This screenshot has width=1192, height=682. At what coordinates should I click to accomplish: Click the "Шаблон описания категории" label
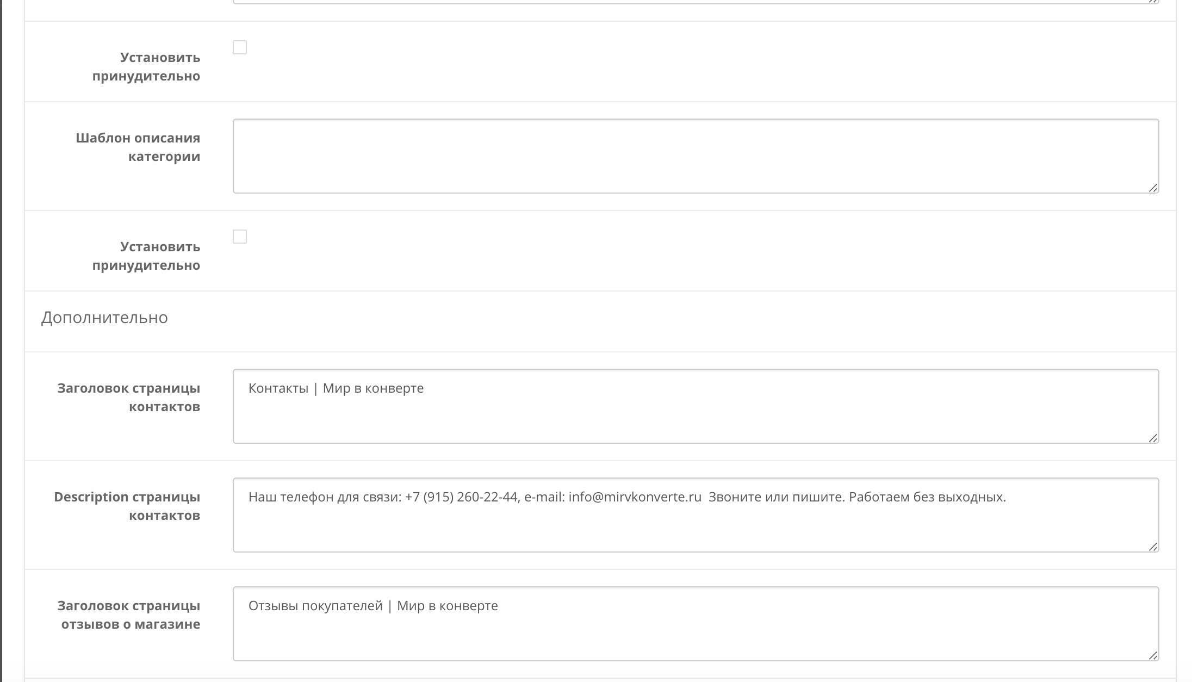click(138, 147)
